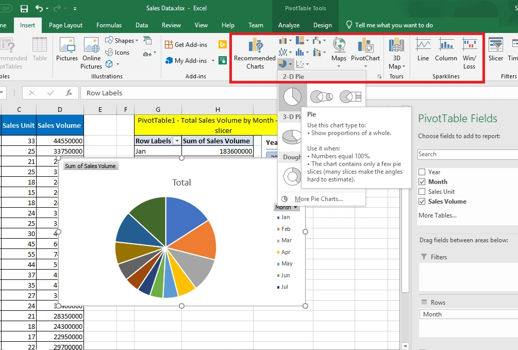The image size is (518, 350).
Task: Choose the Bar of Pie chart
Action: [350, 97]
